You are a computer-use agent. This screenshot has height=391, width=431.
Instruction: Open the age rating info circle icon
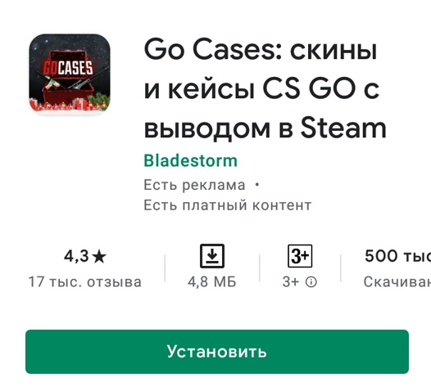point(311,281)
